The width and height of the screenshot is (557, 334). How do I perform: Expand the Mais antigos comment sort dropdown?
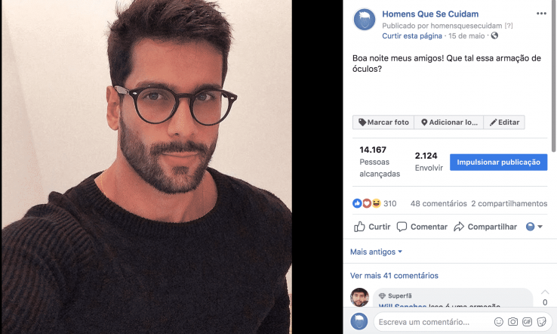pos(376,252)
